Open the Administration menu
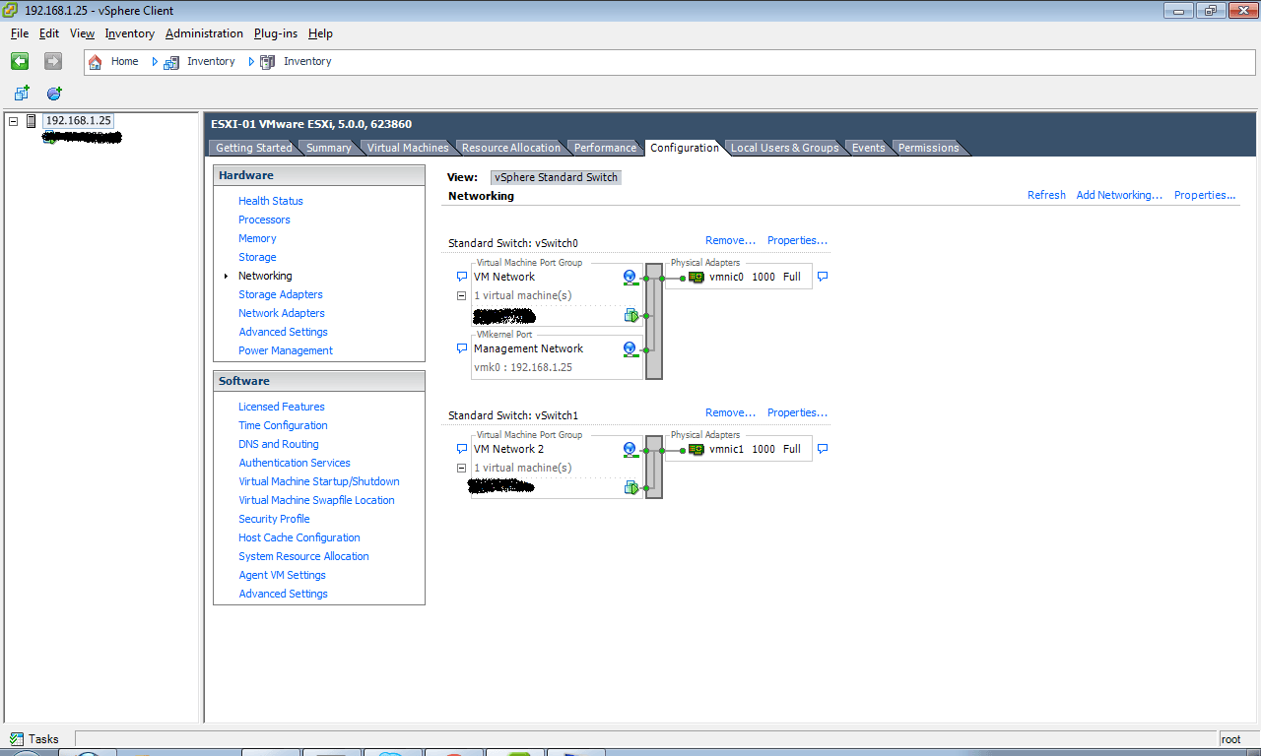Viewport: 1261px width, 756px height. (204, 33)
